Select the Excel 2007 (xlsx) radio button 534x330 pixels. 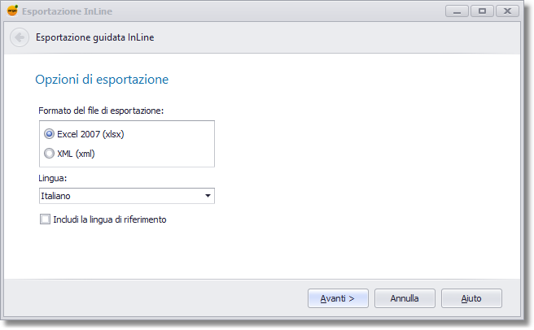coord(49,134)
